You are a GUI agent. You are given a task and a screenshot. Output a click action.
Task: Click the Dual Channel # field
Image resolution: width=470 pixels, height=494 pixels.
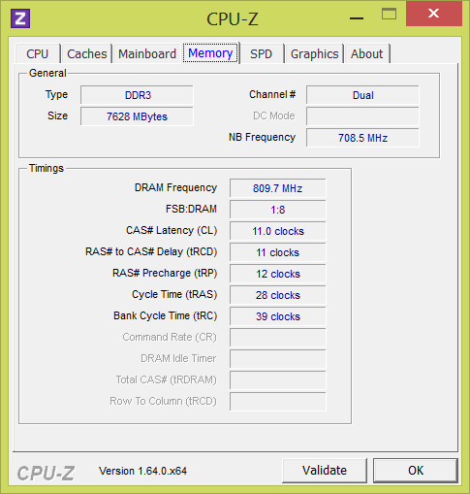point(362,95)
